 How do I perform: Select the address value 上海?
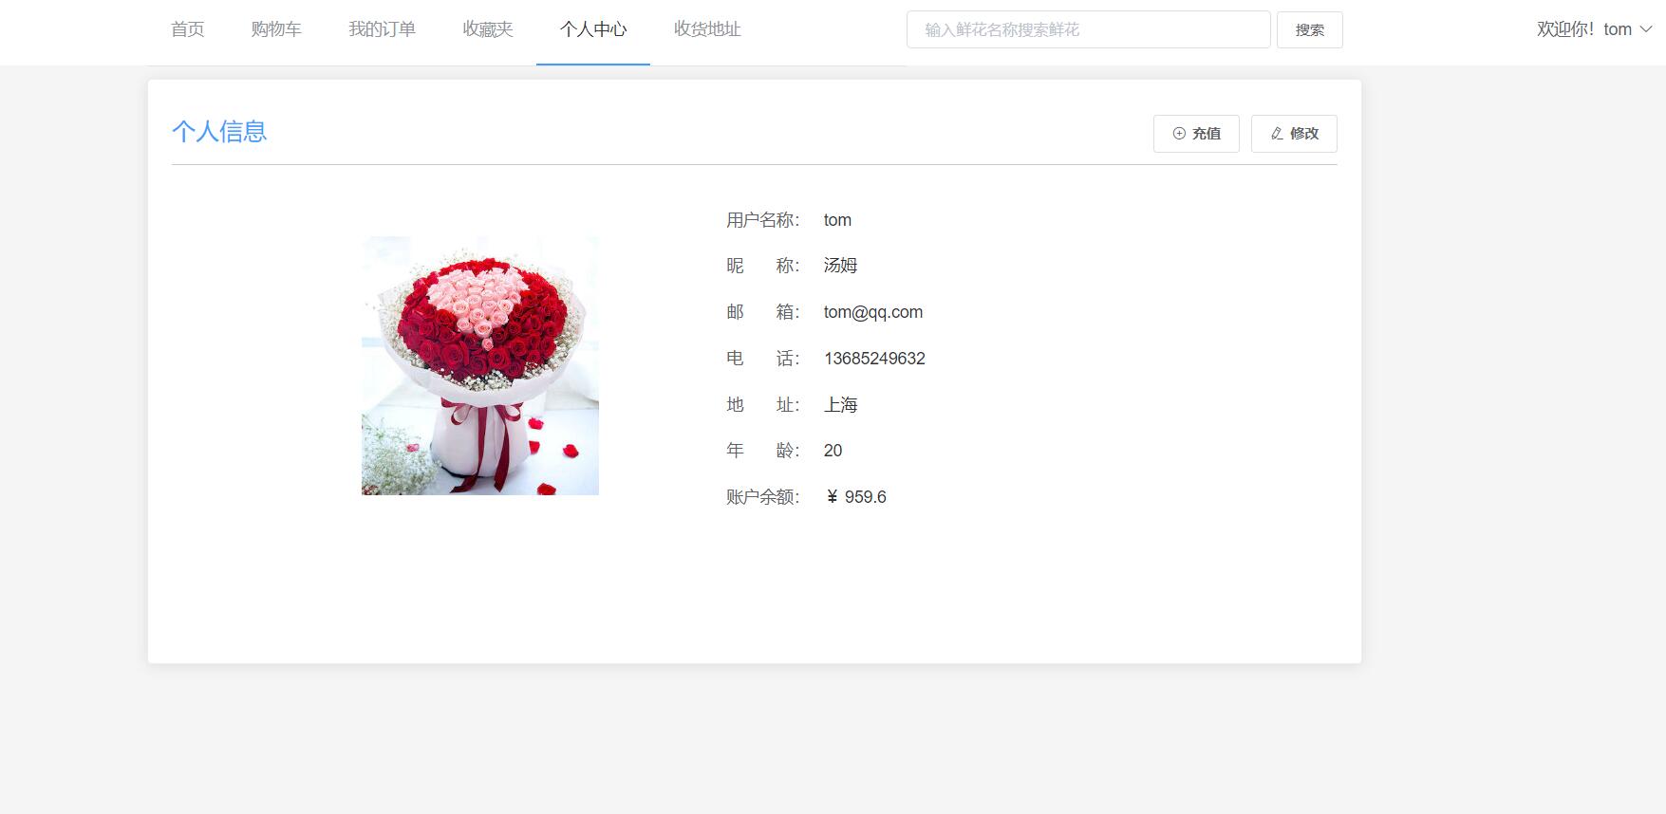pyautogui.click(x=840, y=405)
